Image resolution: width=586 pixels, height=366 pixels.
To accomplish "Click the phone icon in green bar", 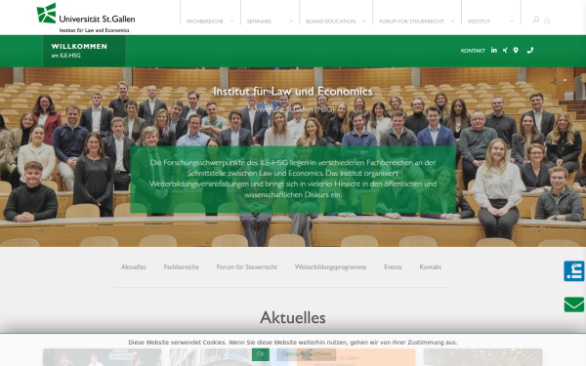I will click(x=530, y=50).
